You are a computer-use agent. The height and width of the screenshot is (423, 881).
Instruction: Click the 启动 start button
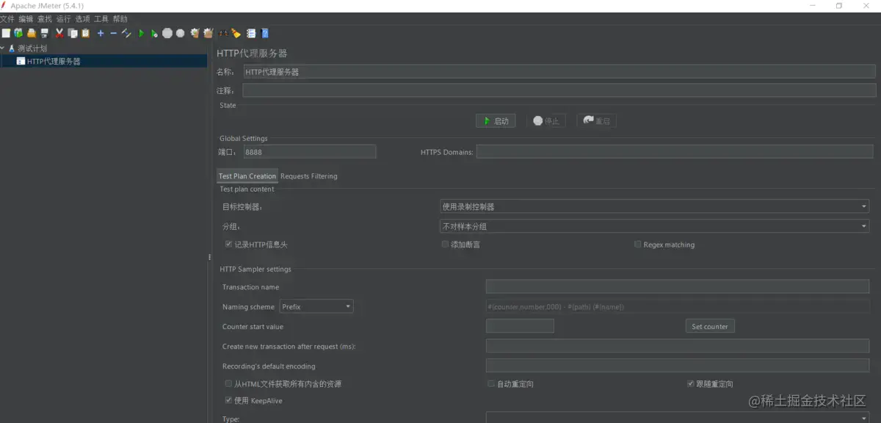(x=496, y=121)
